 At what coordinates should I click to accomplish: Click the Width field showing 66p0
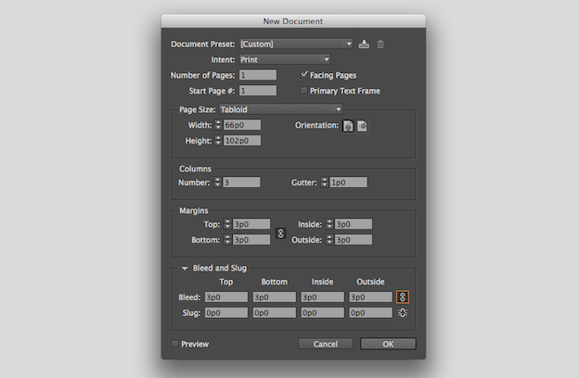point(242,125)
